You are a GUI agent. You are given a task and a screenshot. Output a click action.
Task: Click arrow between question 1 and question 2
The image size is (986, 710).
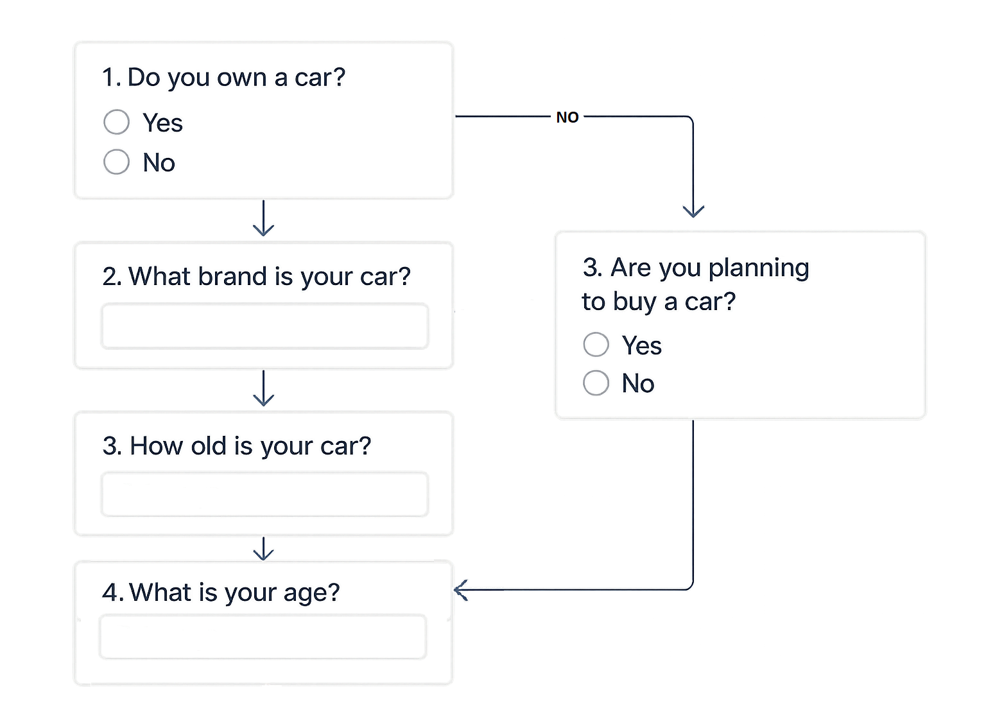[264, 219]
